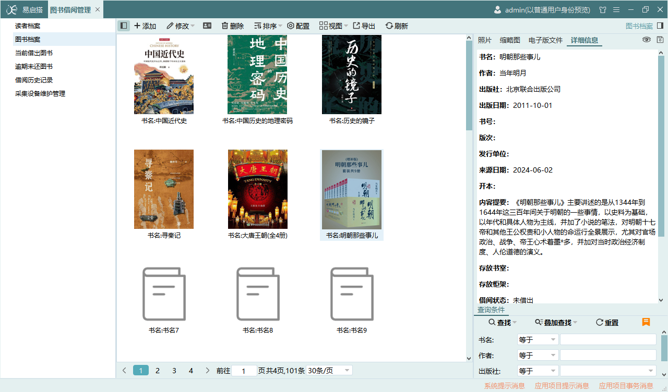Open the dropdown arrow next to 修改
Image resolution: width=668 pixels, height=392 pixels.
tap(193, 26)
